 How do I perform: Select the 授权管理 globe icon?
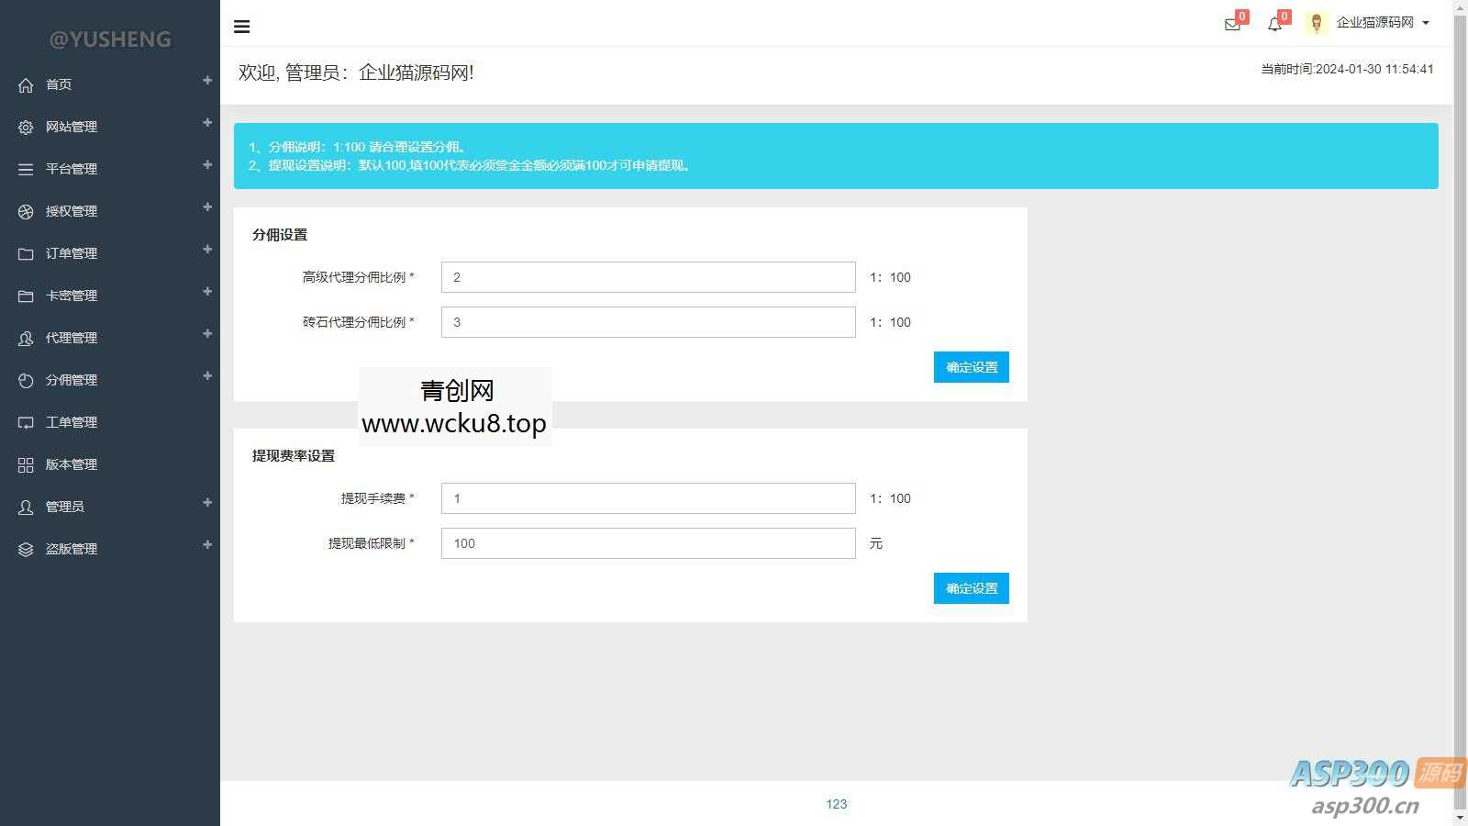25,211
